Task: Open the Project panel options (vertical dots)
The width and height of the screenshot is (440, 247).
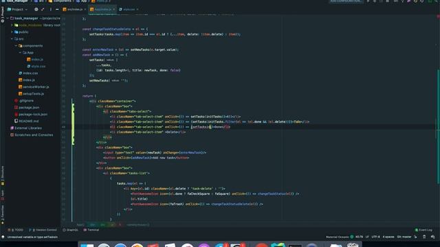Action: tap(50, 9)
